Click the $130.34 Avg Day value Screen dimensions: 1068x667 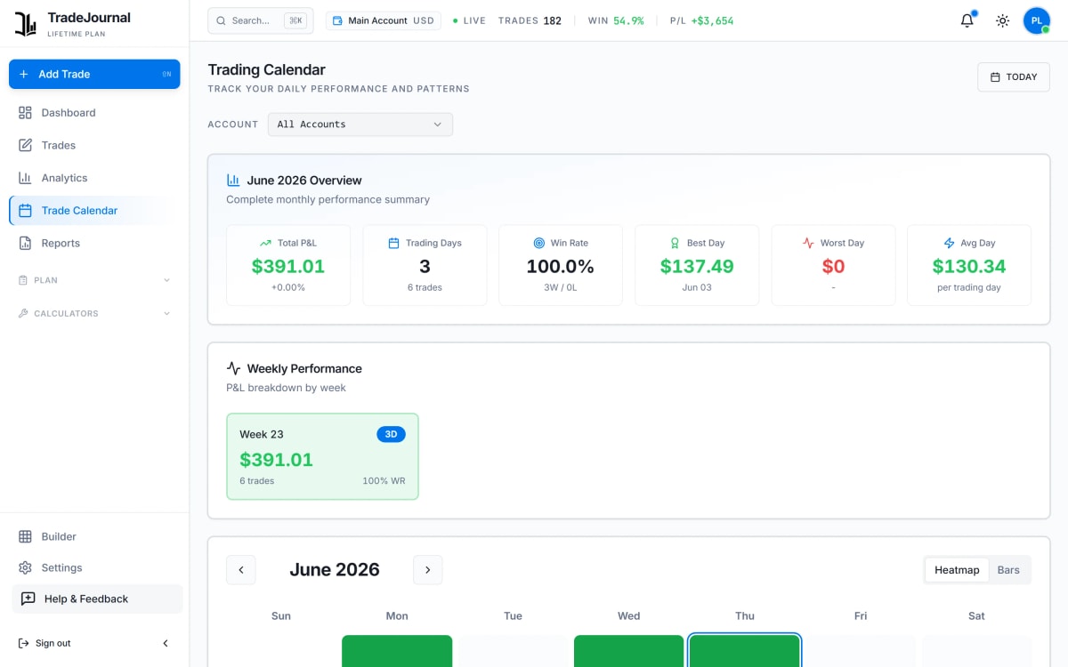969,266
